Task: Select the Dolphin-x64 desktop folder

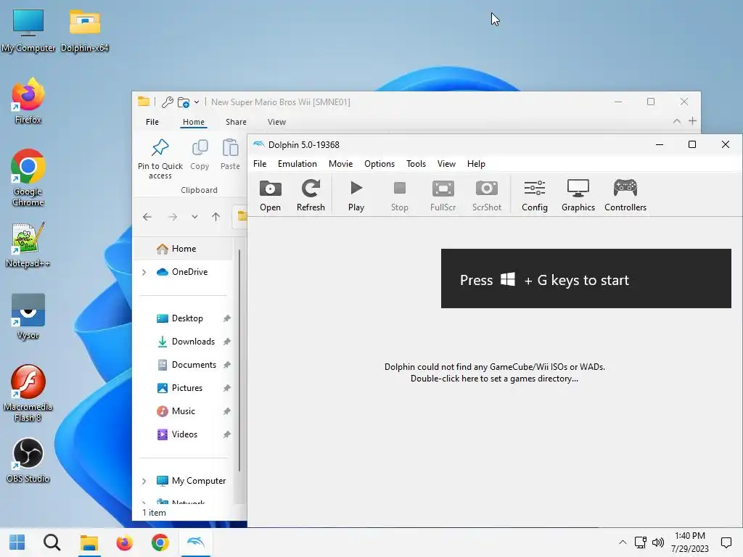Action: tap(85, 30)
